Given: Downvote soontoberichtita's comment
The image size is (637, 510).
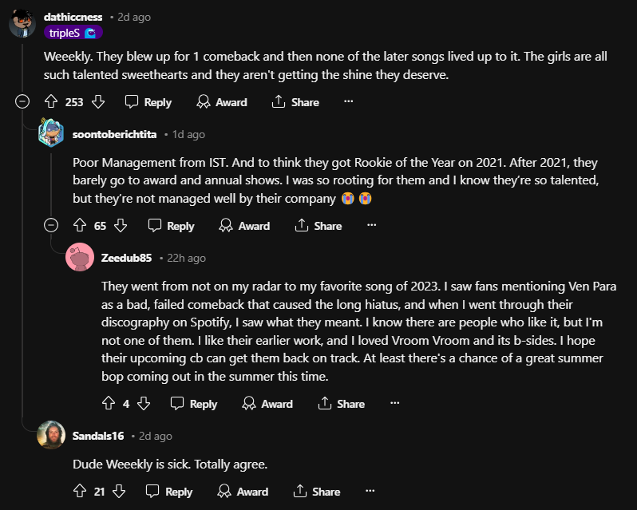Looking at the screenshot, I should 121,226.
